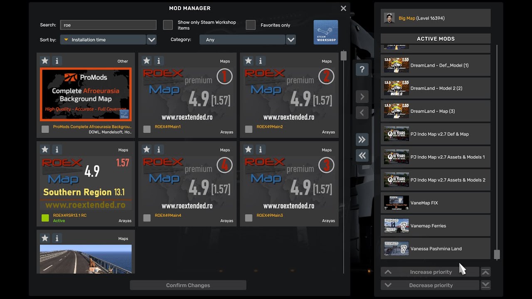This screenshot has width=532, height=299.
Task: Close the Mod Manager window
Action: [x=343, y=8]
